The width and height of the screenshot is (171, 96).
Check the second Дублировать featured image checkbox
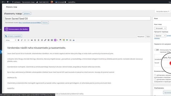[x=155, y=79]
